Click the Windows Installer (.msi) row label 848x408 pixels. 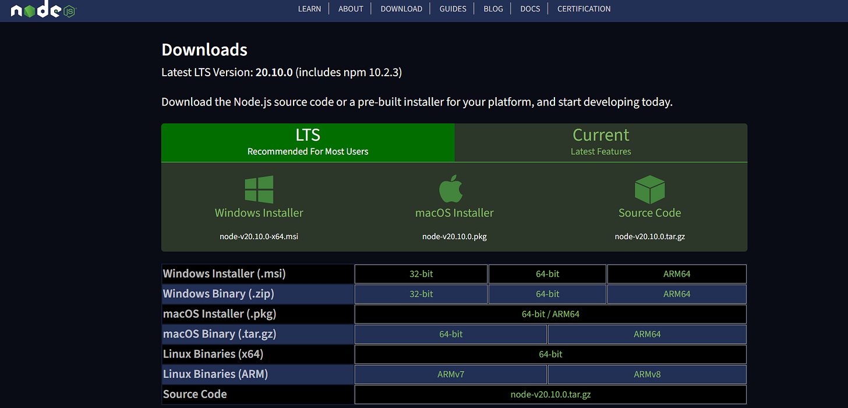coord(224,274)
